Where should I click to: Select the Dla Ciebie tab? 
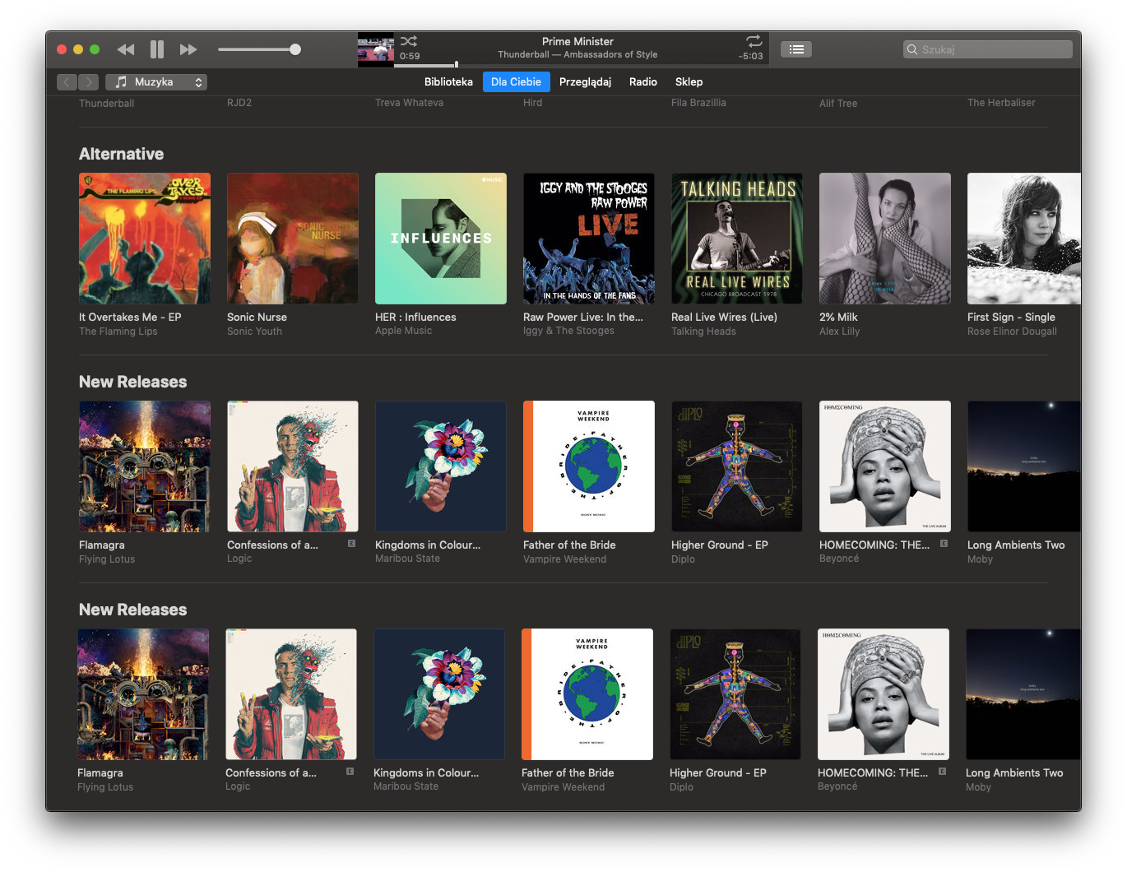click(x=516, y=82)
